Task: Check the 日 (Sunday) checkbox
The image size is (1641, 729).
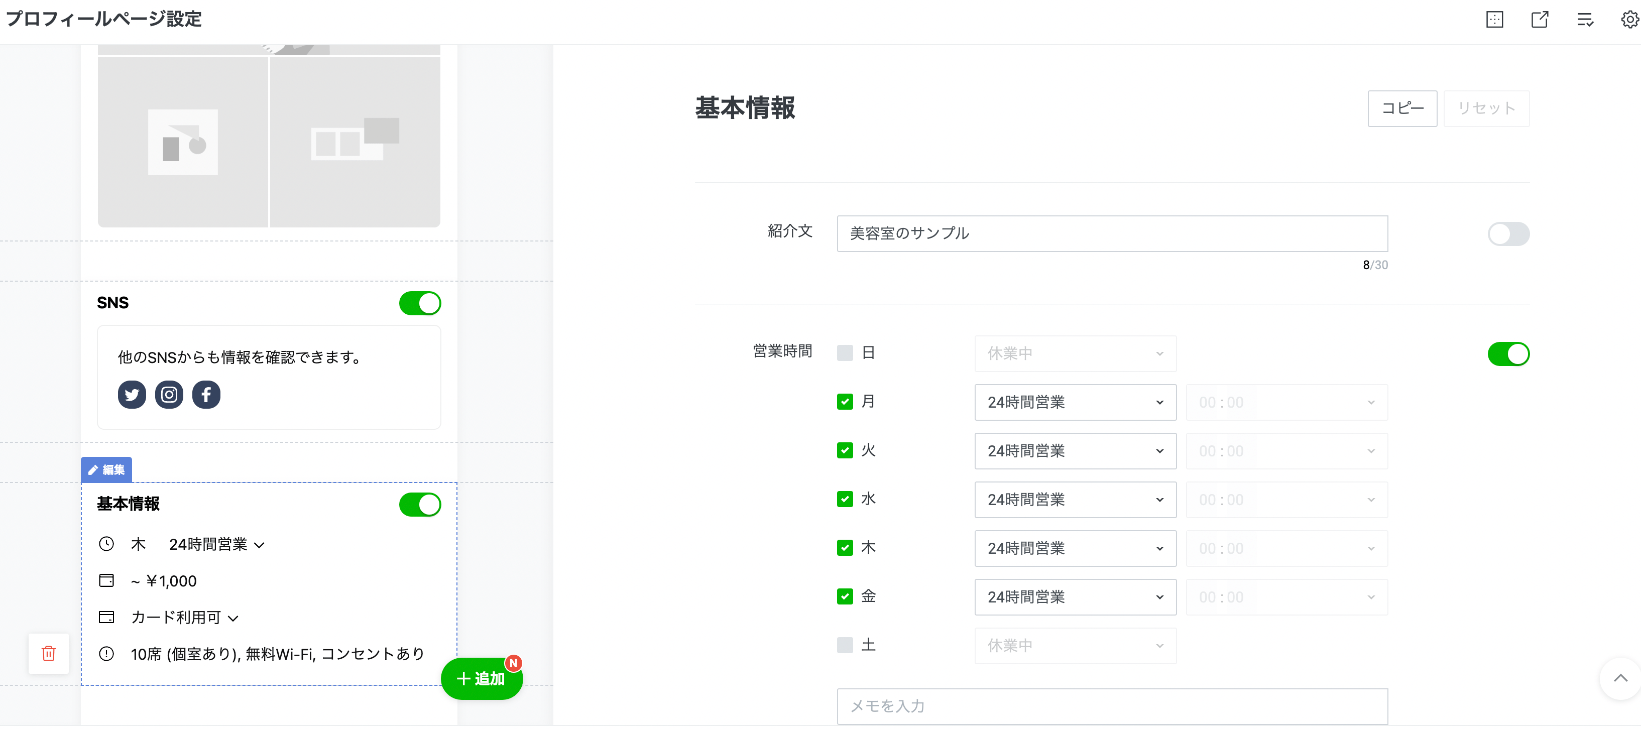Action: tap(845, 353)
